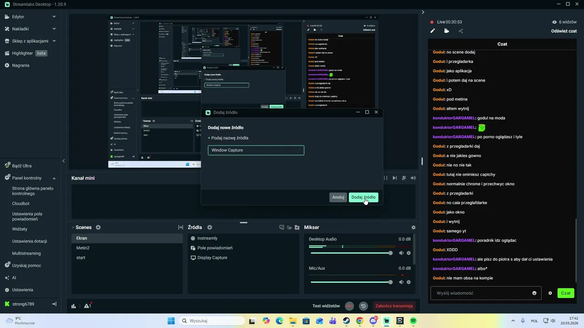
Task: Open the camera icon beside the pencil
Action: click(x=446, y=31)
